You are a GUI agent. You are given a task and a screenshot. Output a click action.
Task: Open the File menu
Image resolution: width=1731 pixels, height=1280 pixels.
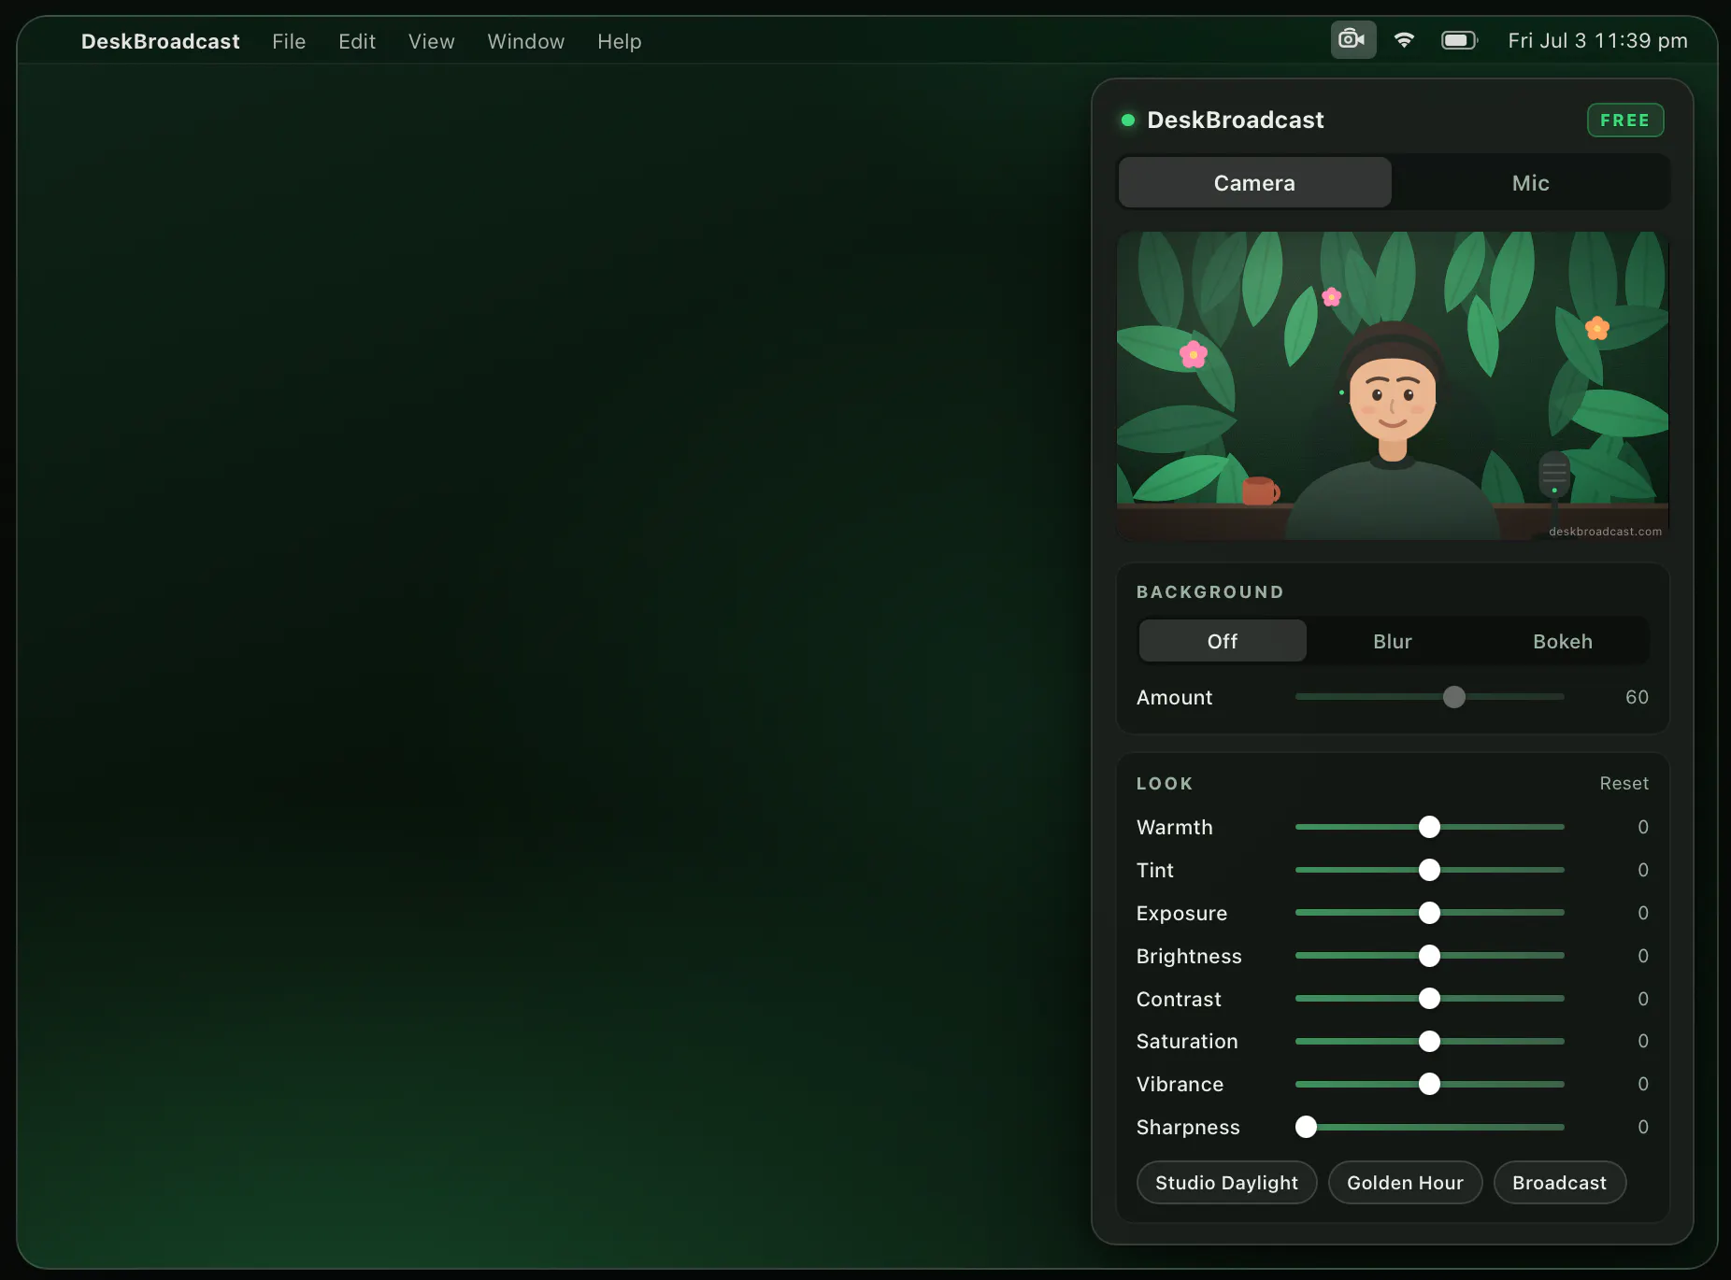click(x=289, y=41)
